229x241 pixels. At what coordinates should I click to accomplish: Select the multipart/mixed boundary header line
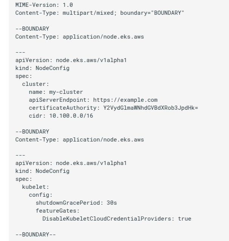click(100, 13)
